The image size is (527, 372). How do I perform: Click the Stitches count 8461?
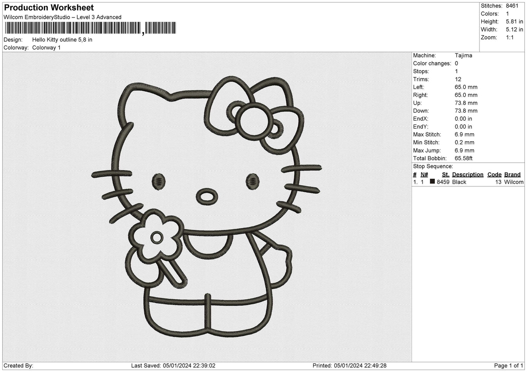click(x=512, y=6)
